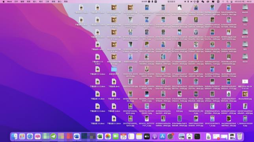This screenshot has height=142, width=254.
Task: Open Finder from the Dock
Action: [14, 136]
